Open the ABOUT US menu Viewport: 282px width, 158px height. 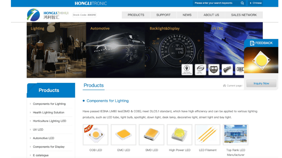211,15
